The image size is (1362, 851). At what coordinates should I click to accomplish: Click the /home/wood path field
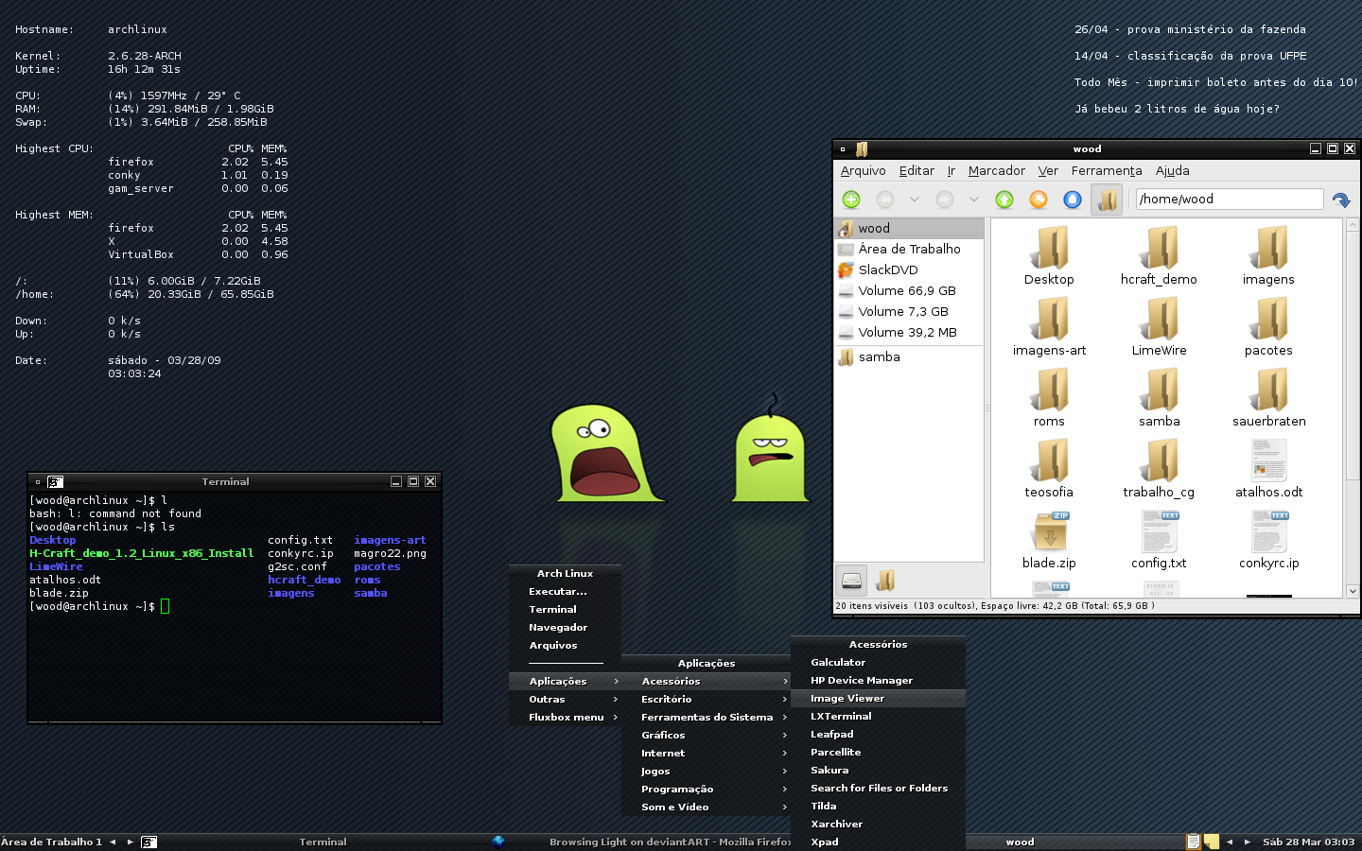(1229, 199)
